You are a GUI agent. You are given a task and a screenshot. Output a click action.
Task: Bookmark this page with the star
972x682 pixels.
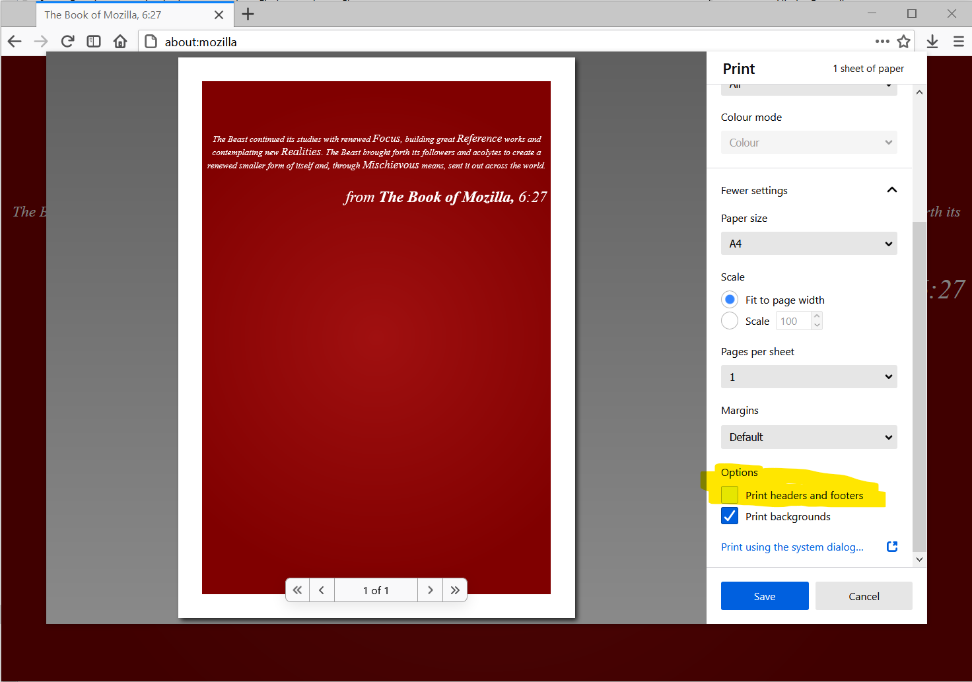pos(903,42)
